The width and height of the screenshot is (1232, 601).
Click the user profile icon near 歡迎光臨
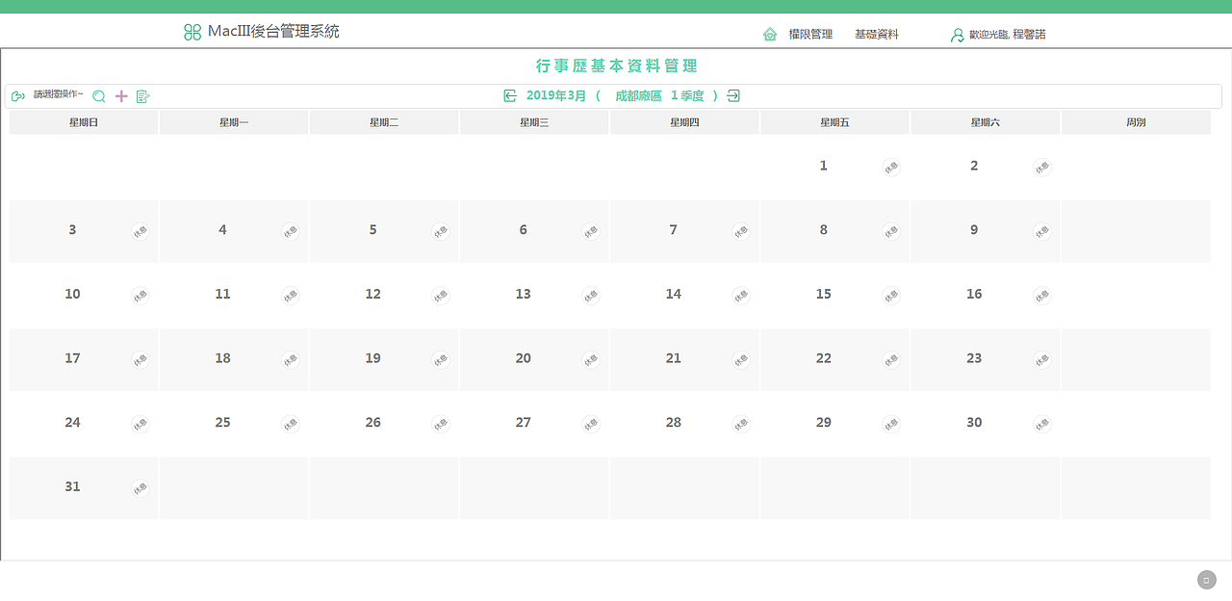click(956, 35)
